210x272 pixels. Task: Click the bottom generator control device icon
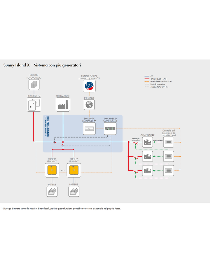tap(169, 171)
